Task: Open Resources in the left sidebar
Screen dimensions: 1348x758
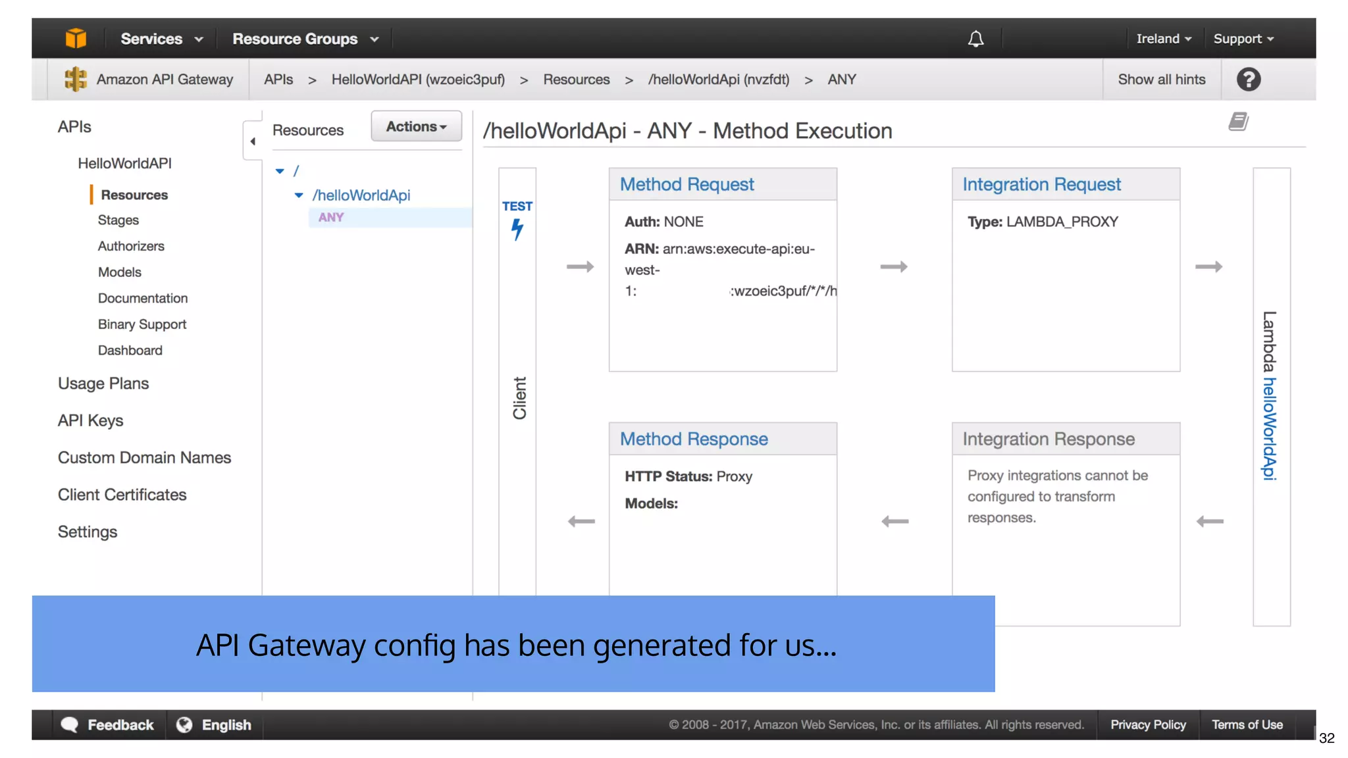Action: (134, 195)
